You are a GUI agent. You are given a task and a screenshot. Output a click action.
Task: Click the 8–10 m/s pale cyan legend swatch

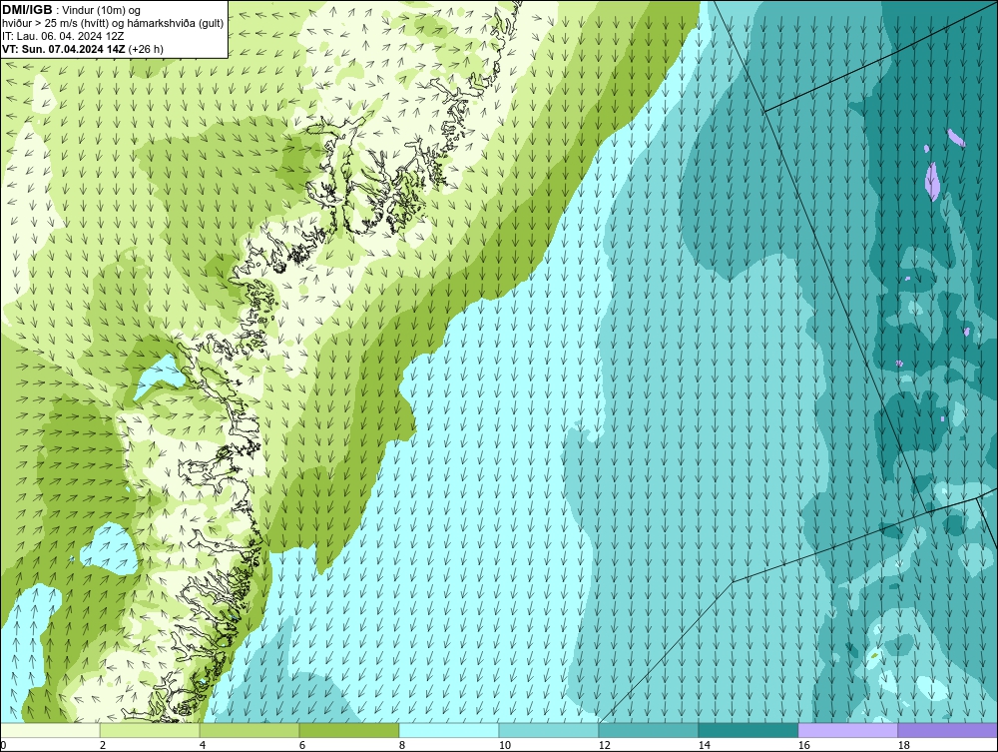pos(449,730)
